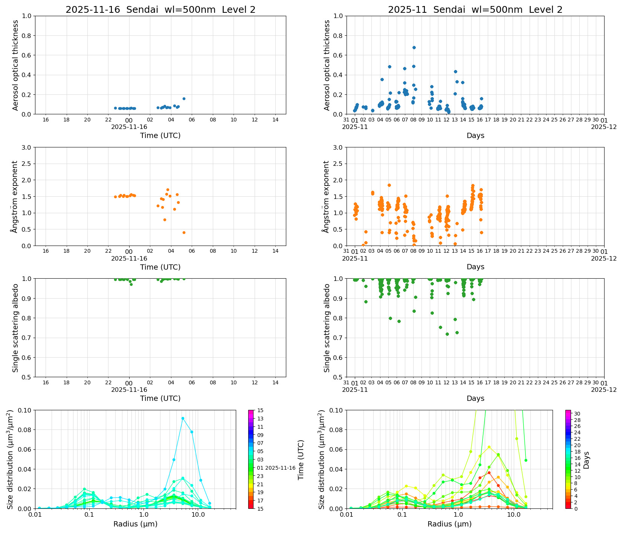Click the "Aerosol optical thickness" y-axis label, daily plot
The width and height of the screenshot is (623, 534).
[15, 65]
